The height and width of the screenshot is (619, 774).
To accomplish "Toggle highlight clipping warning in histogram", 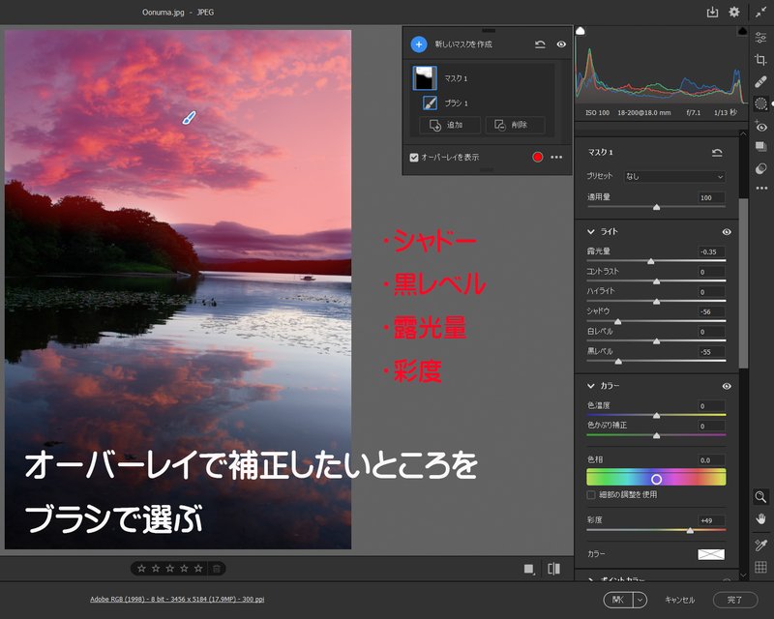I will [x=742, y=31].
